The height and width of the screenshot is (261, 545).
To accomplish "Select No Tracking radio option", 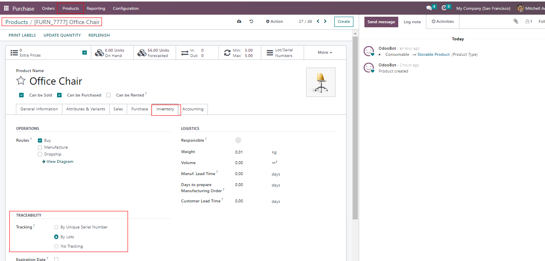I will (56, 246).
